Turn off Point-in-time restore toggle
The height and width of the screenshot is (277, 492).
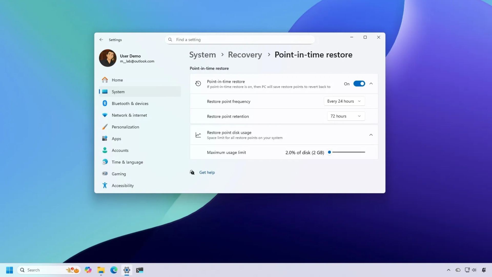pyautogui.click(x=359, y=84)
